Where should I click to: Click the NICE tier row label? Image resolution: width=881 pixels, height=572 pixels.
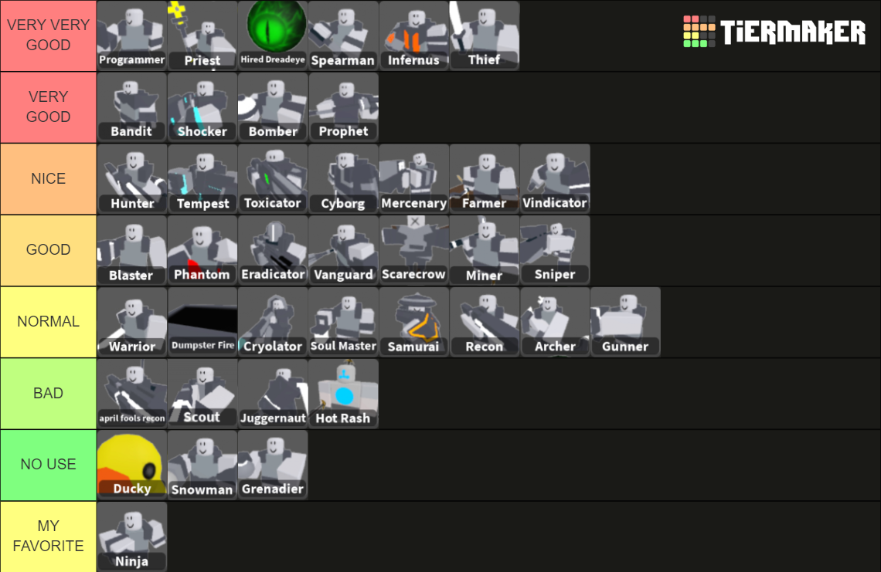coord(48,178)
